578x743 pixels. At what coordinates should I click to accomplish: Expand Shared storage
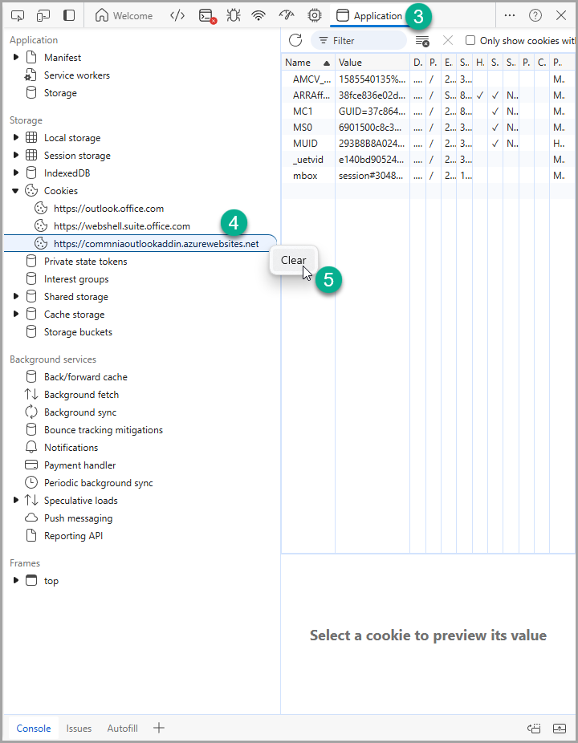tap(15, 297)
